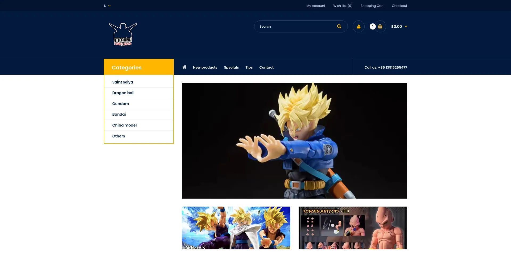Click the Model Hobby Store logo
This screenshot has height=264, width=511.
123,35
